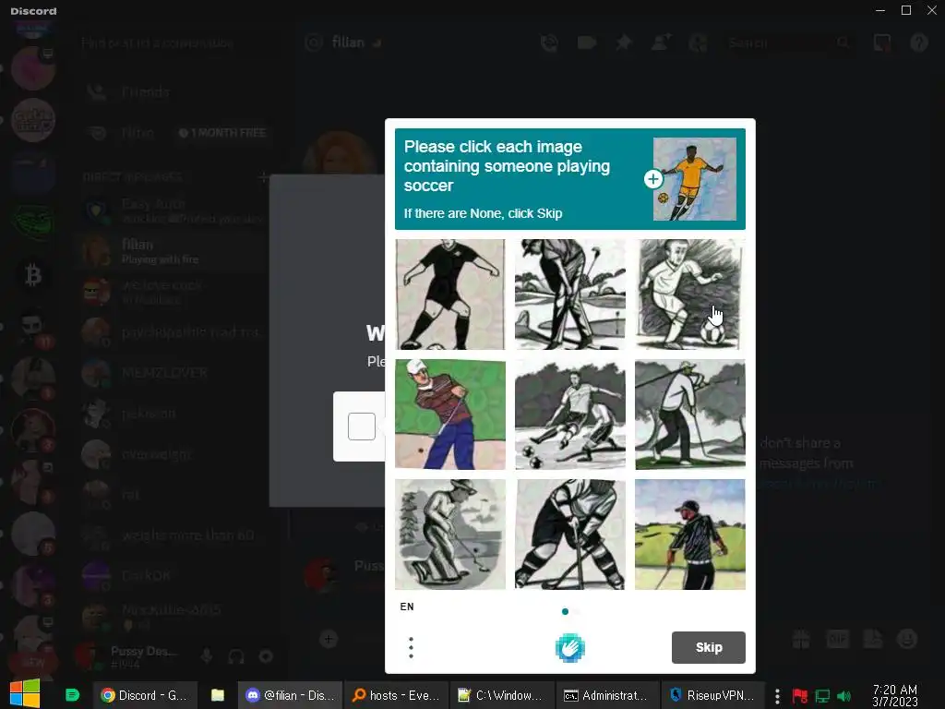Select the soccer player in black kit image
Screen dimensions: 945x709
(x=450, y=294)
